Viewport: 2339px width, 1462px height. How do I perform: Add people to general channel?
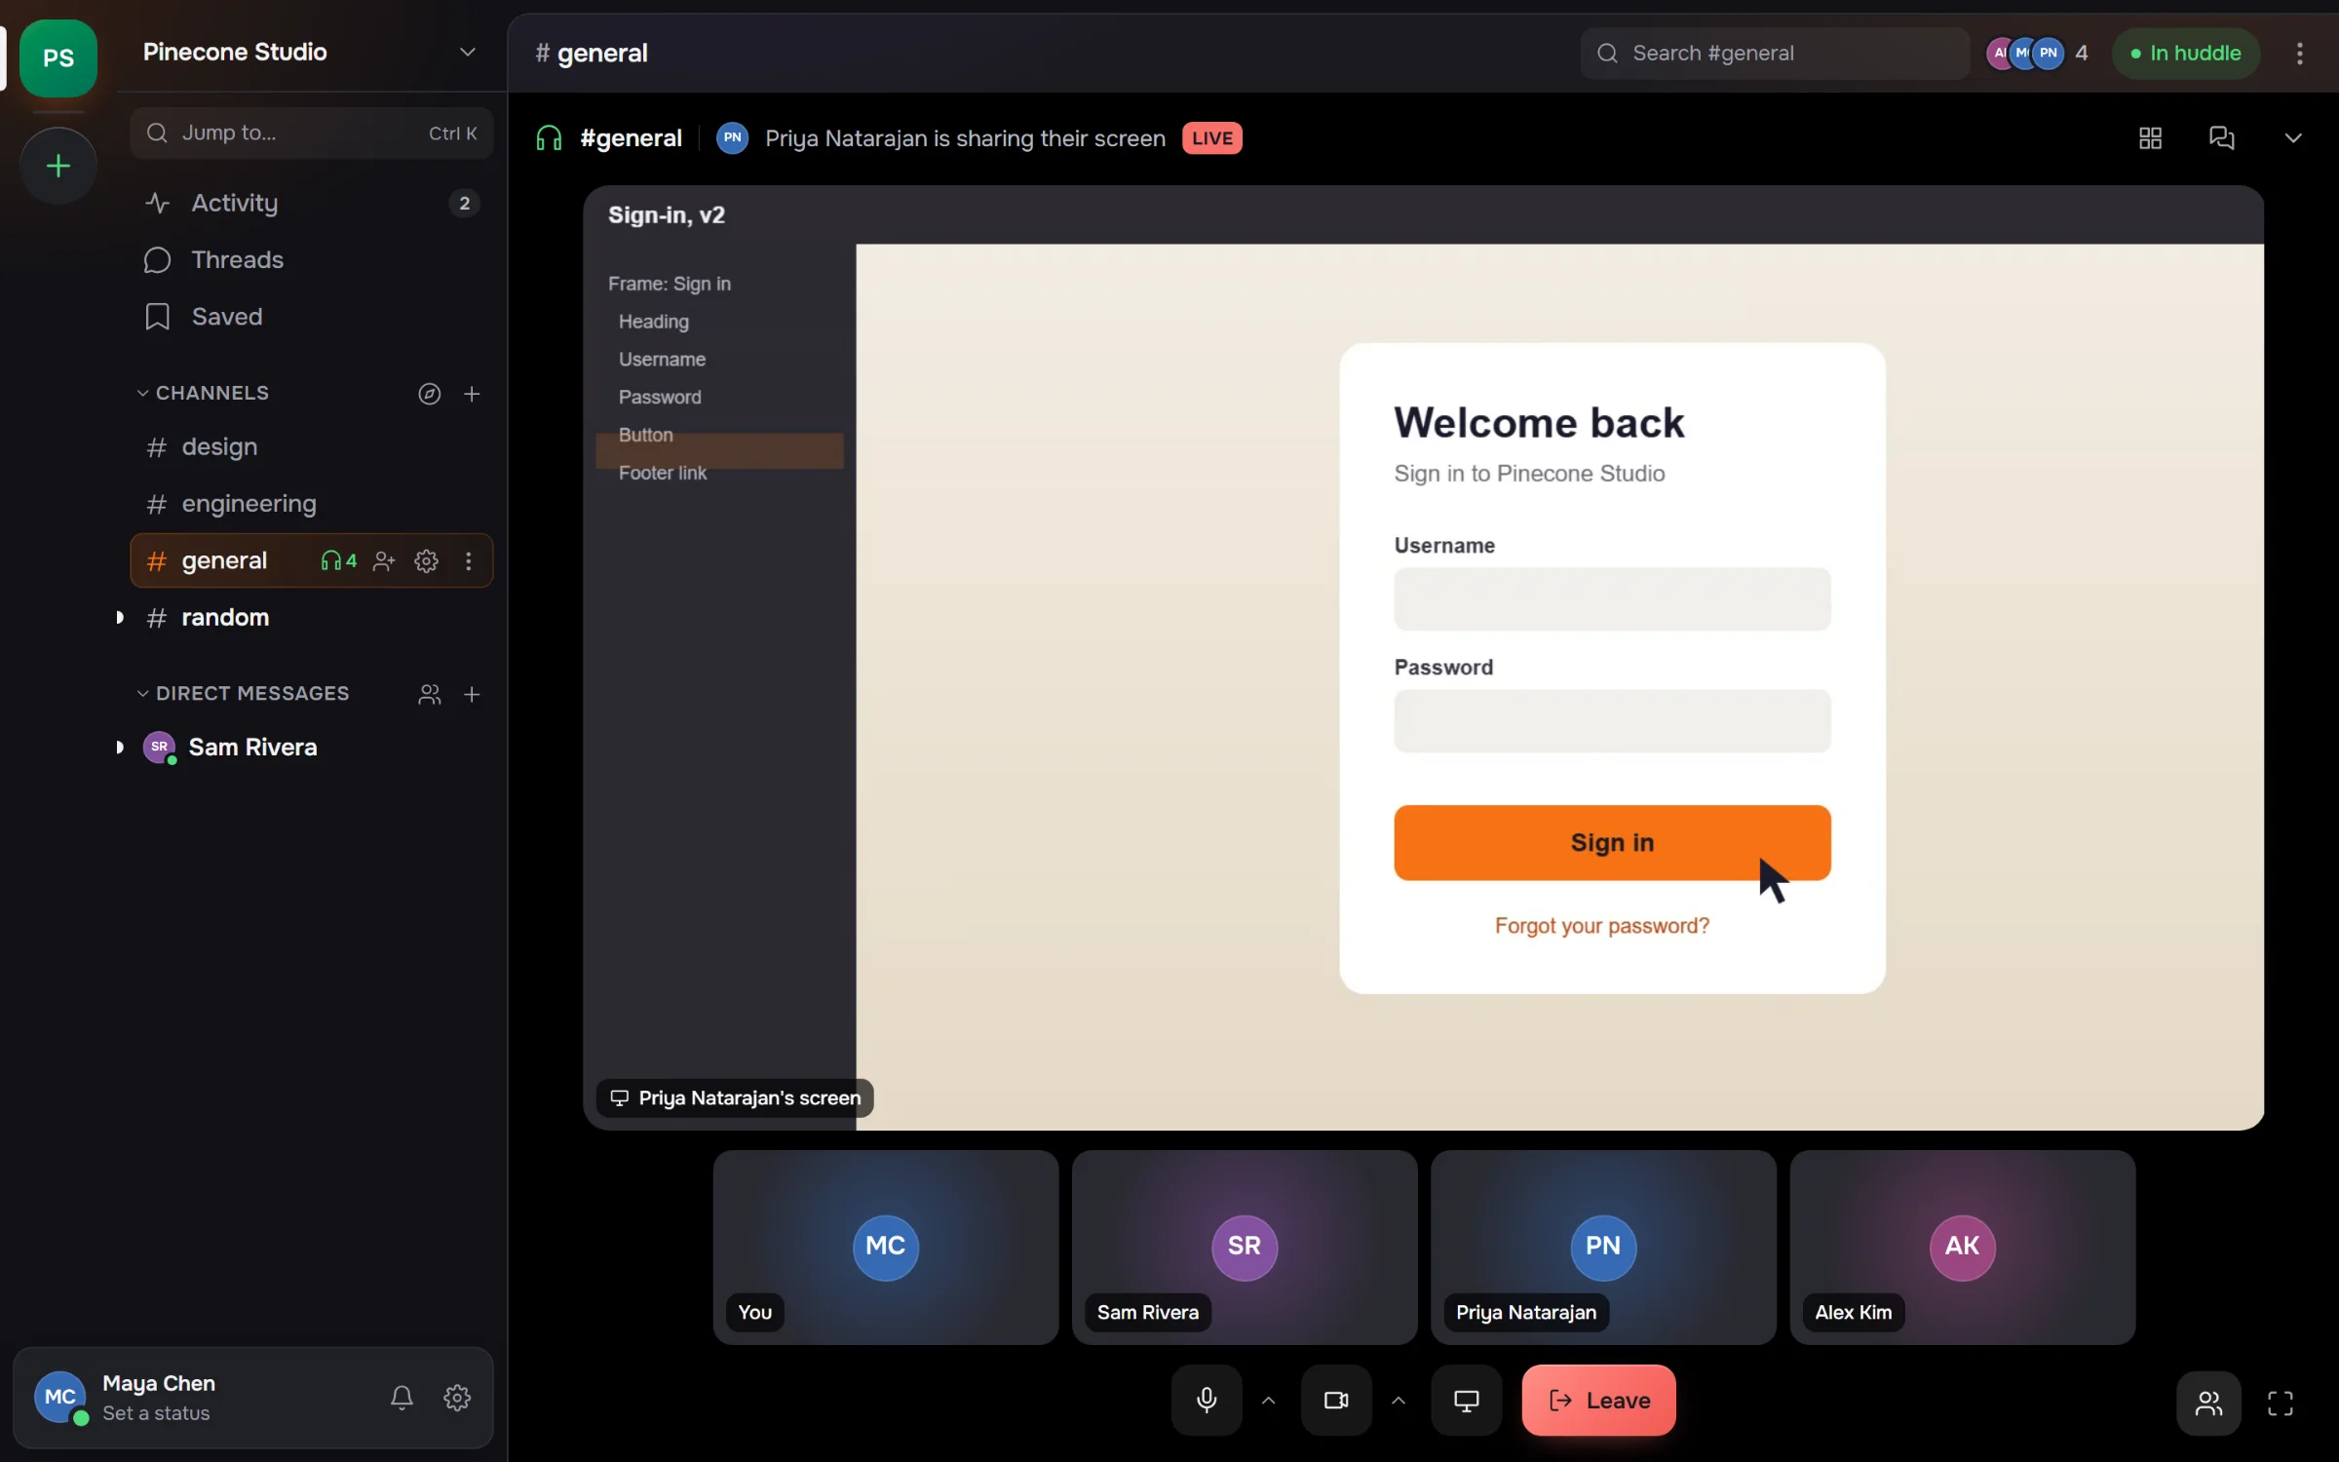(x=384, y=561)
